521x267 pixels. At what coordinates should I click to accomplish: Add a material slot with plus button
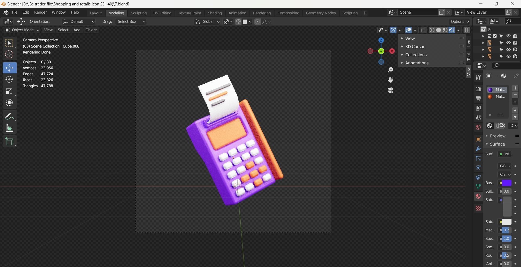tap(515, 88)
